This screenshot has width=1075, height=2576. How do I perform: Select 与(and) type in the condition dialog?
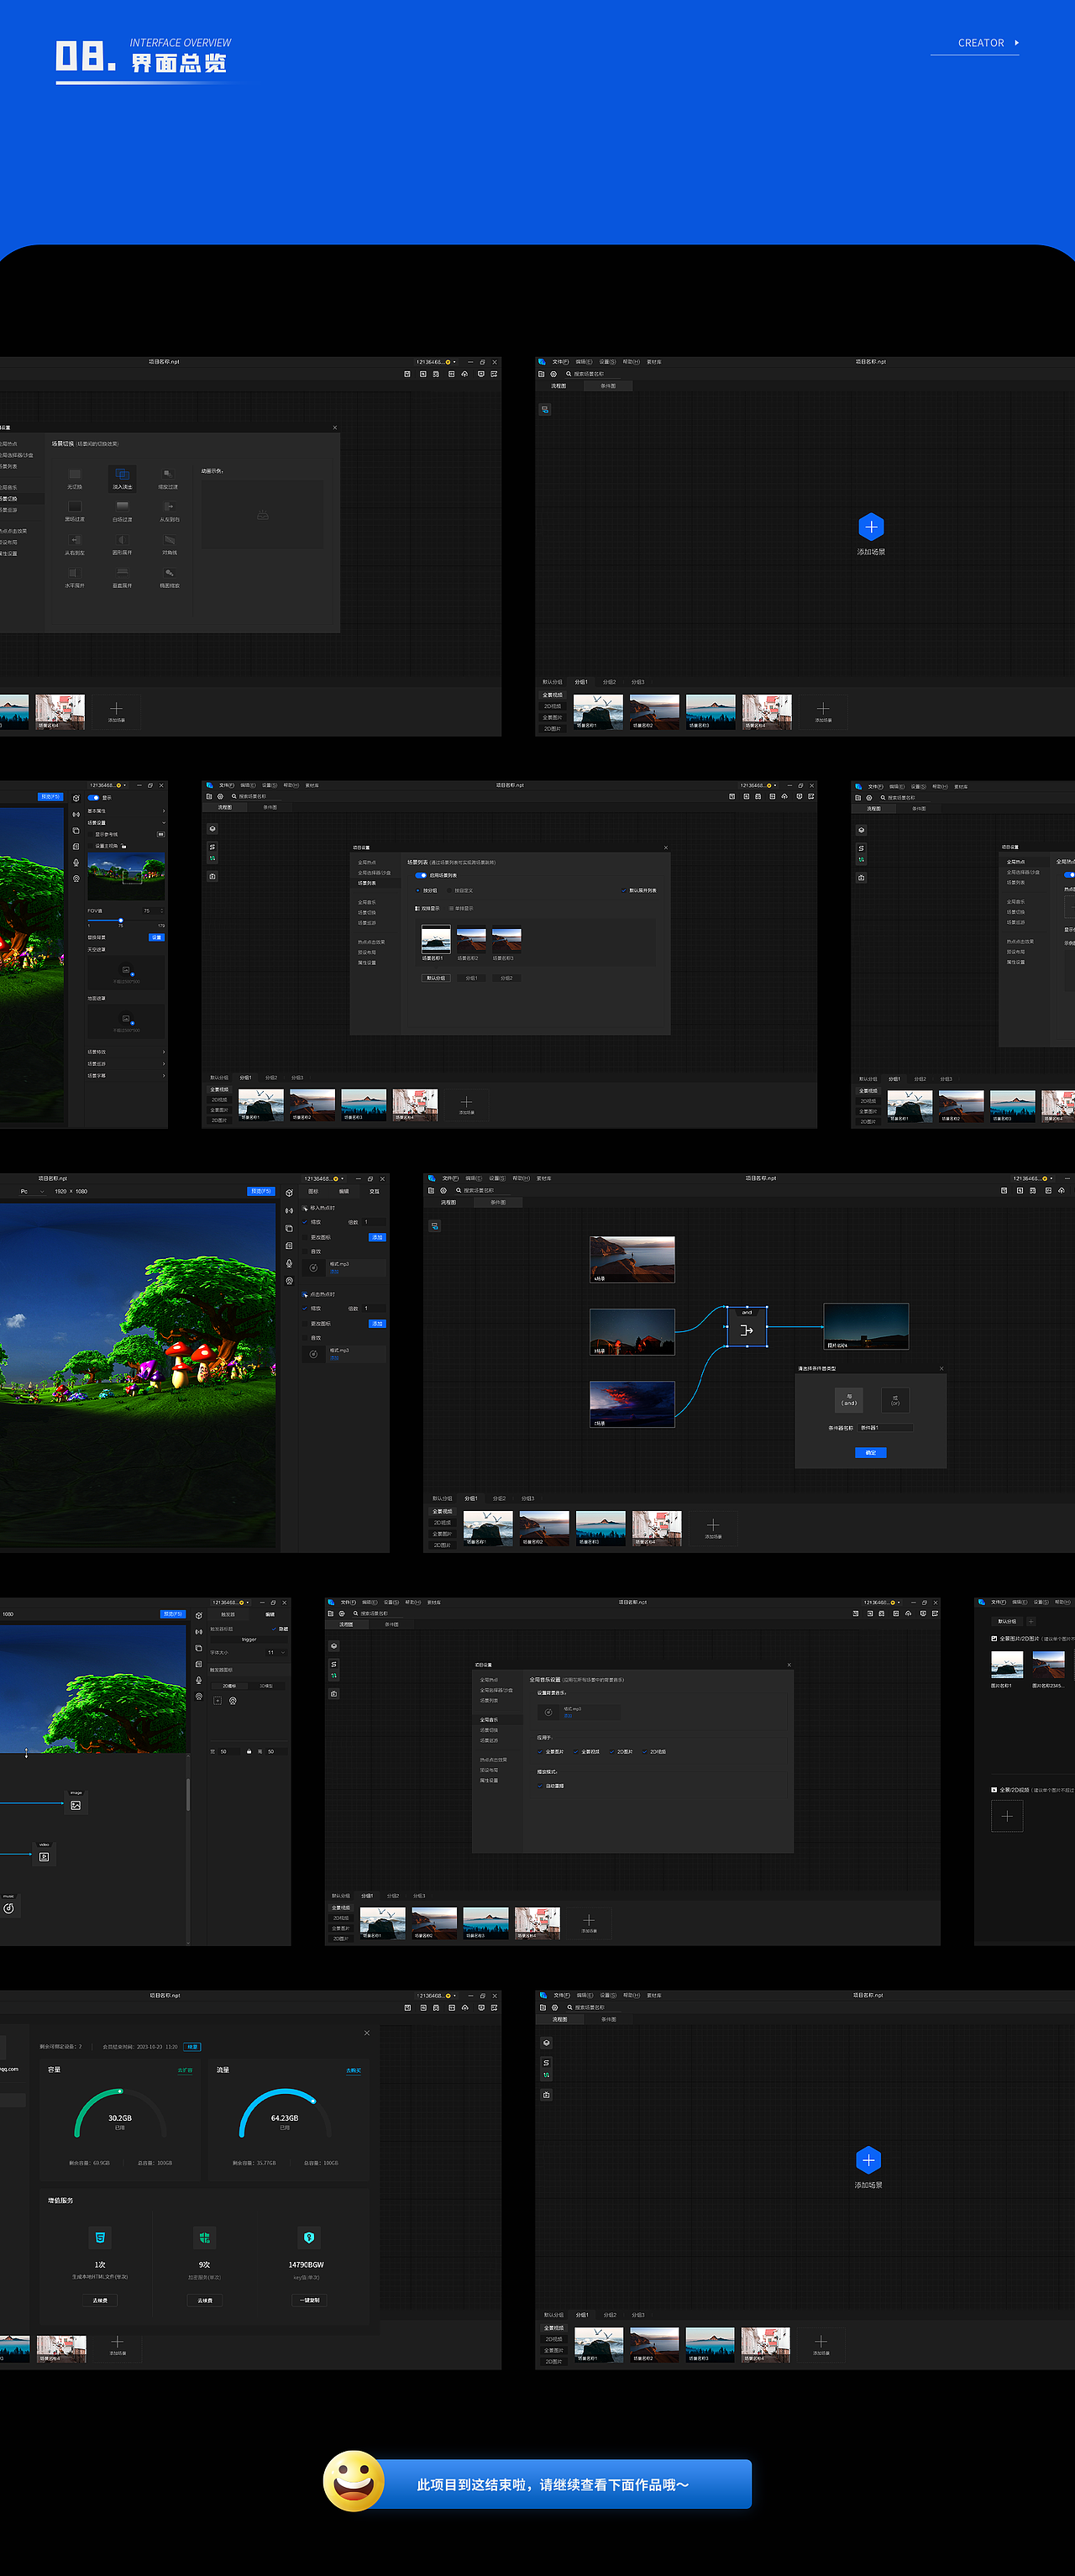click(848, 1400)
